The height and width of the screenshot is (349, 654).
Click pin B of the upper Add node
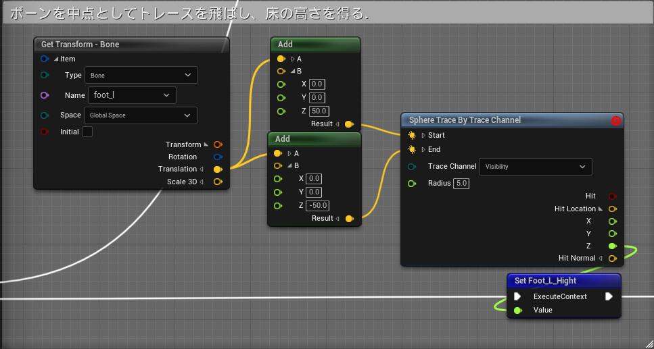[x=281, y=71]
